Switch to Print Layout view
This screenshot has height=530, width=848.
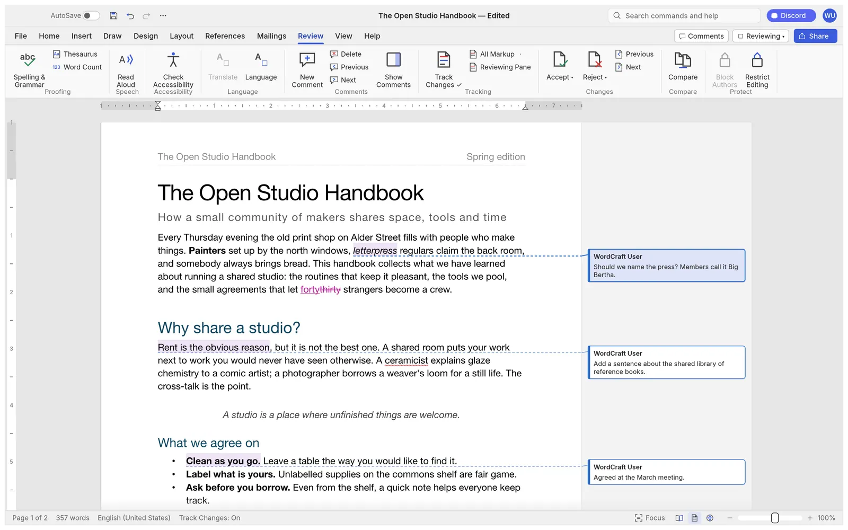[x=694, y=518]
